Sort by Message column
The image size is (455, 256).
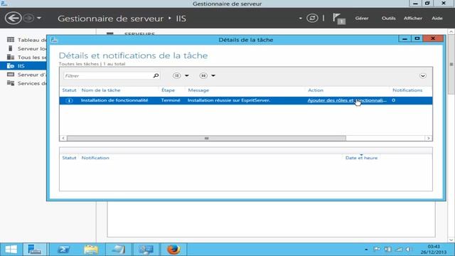point(198,90)
